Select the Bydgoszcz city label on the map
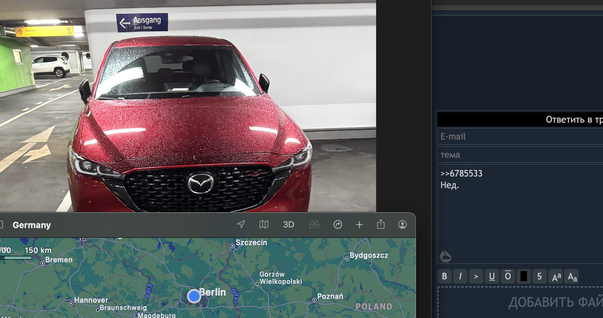The width and height of the screenshot is (603, 318). [x=369, y=255]
